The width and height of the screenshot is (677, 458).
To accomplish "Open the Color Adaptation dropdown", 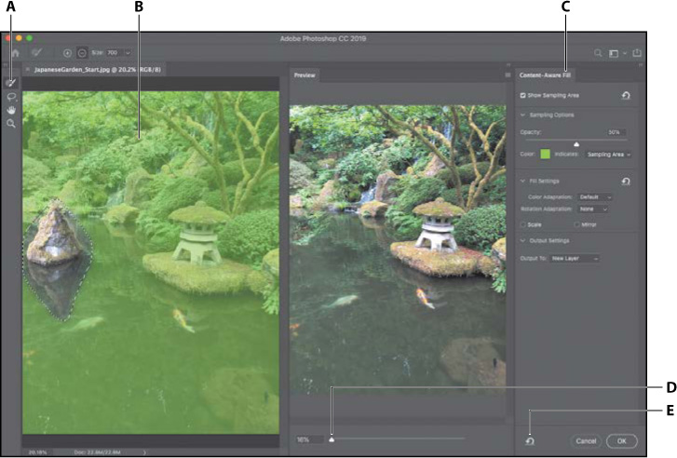I will tap(594, 197).
